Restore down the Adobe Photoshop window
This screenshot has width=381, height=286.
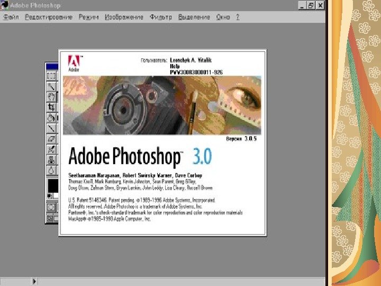pos(311,5)
